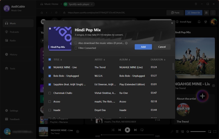Viewport: 219px width, 139px height.
Task: Enable Also download the music video
Action: (76, 43)
